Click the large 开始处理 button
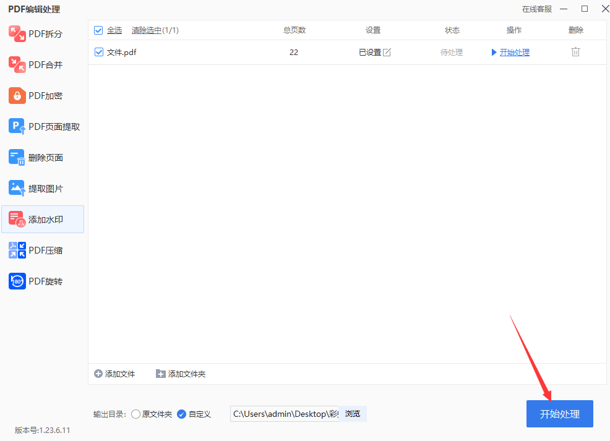The width and height of the screenshot is (610, 441). (559, 414)
